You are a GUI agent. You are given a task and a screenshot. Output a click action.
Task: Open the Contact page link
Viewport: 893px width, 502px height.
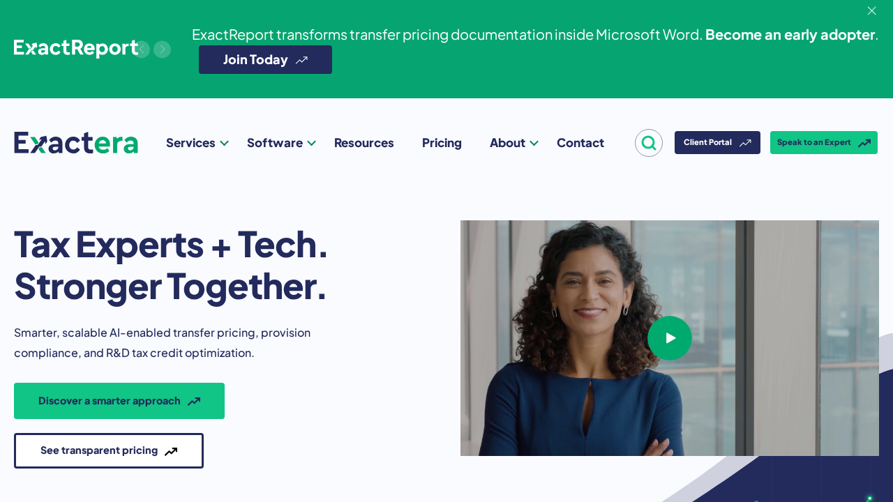coord(580,143)
